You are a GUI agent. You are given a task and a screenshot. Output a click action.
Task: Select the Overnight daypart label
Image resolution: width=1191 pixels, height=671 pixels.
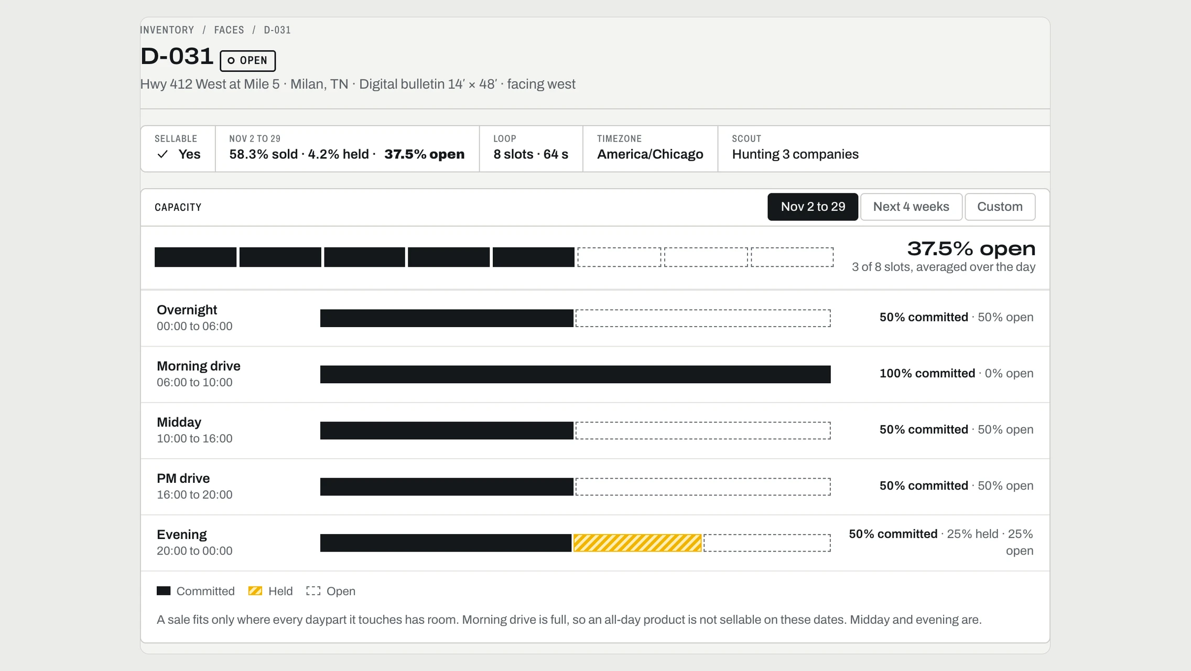tap(187, 310)
